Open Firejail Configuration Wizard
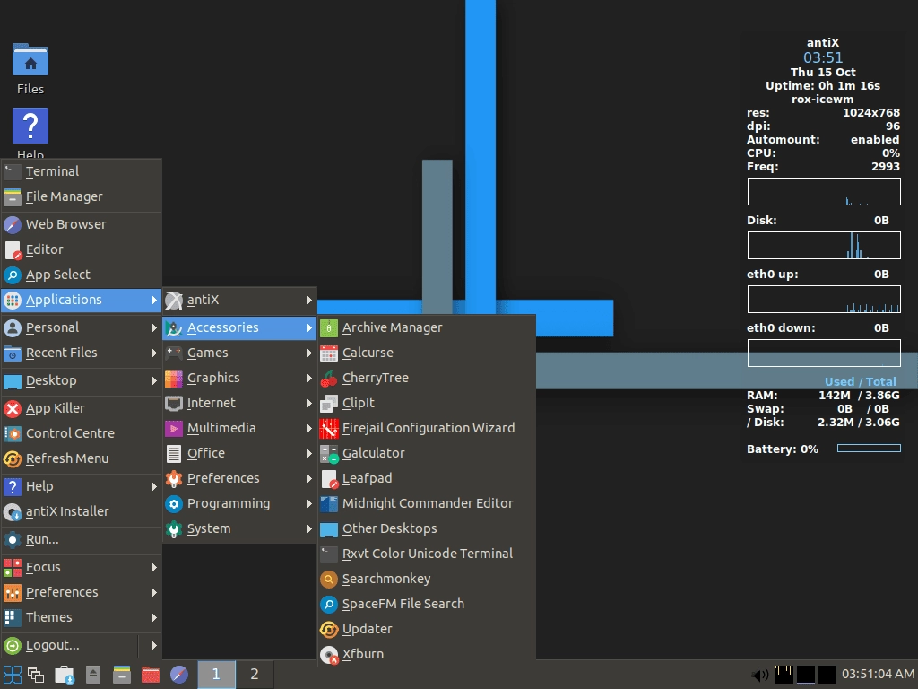The image size is (918, 689). [426, 428]
